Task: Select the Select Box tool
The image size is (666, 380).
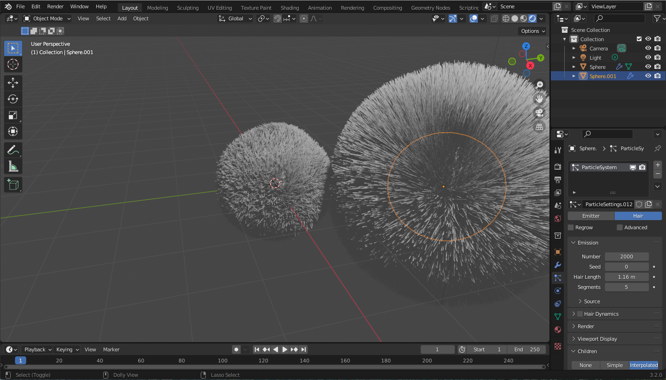Action: point(13,48)
